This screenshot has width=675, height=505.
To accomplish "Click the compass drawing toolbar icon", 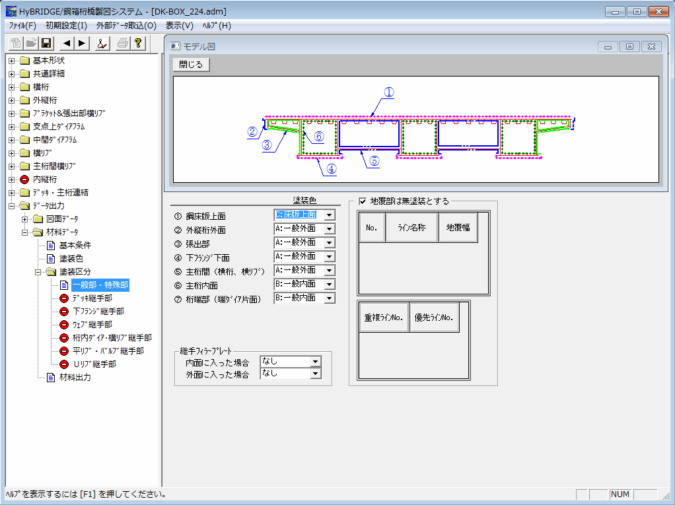I will coord(102,44).
